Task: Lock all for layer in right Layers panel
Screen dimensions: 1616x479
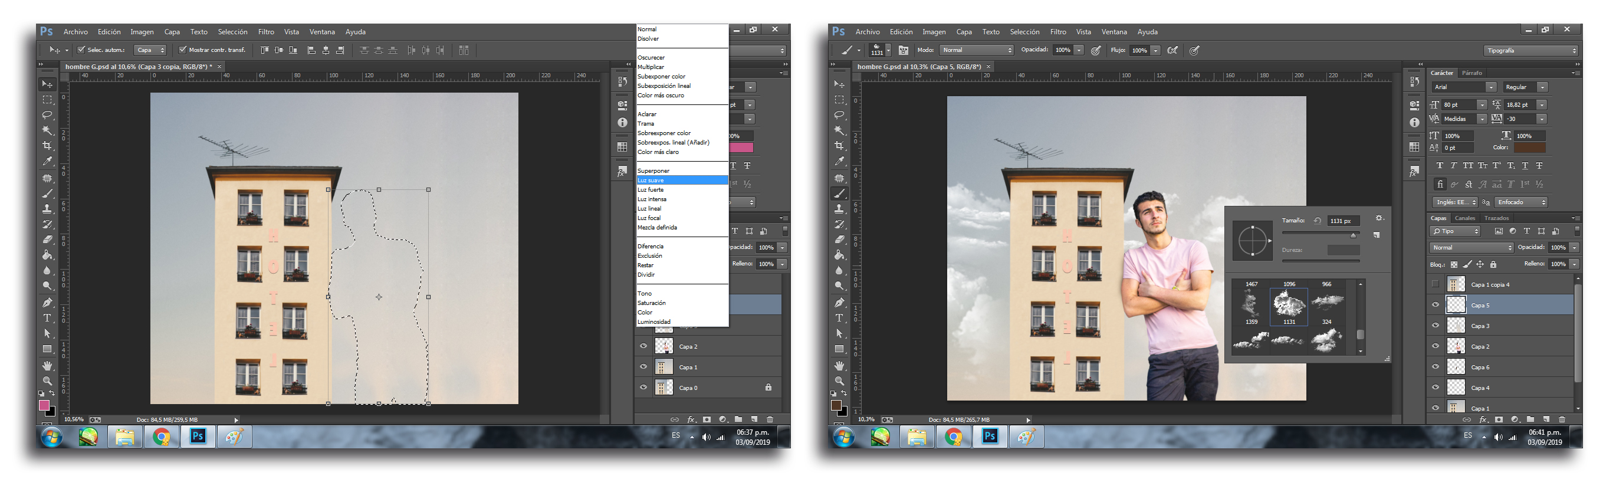Action: (x=1493, y=264)
